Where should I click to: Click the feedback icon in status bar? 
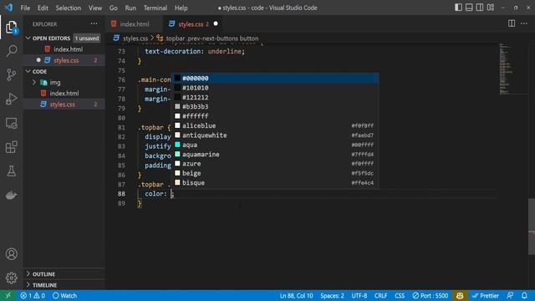(x=510, y=295)
